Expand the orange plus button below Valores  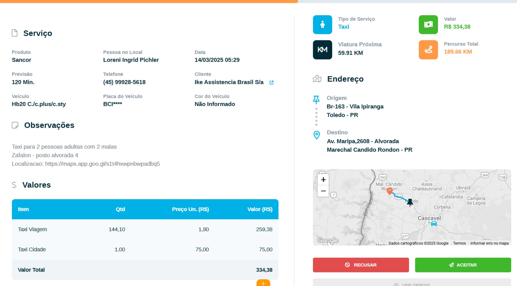[263, 283]
